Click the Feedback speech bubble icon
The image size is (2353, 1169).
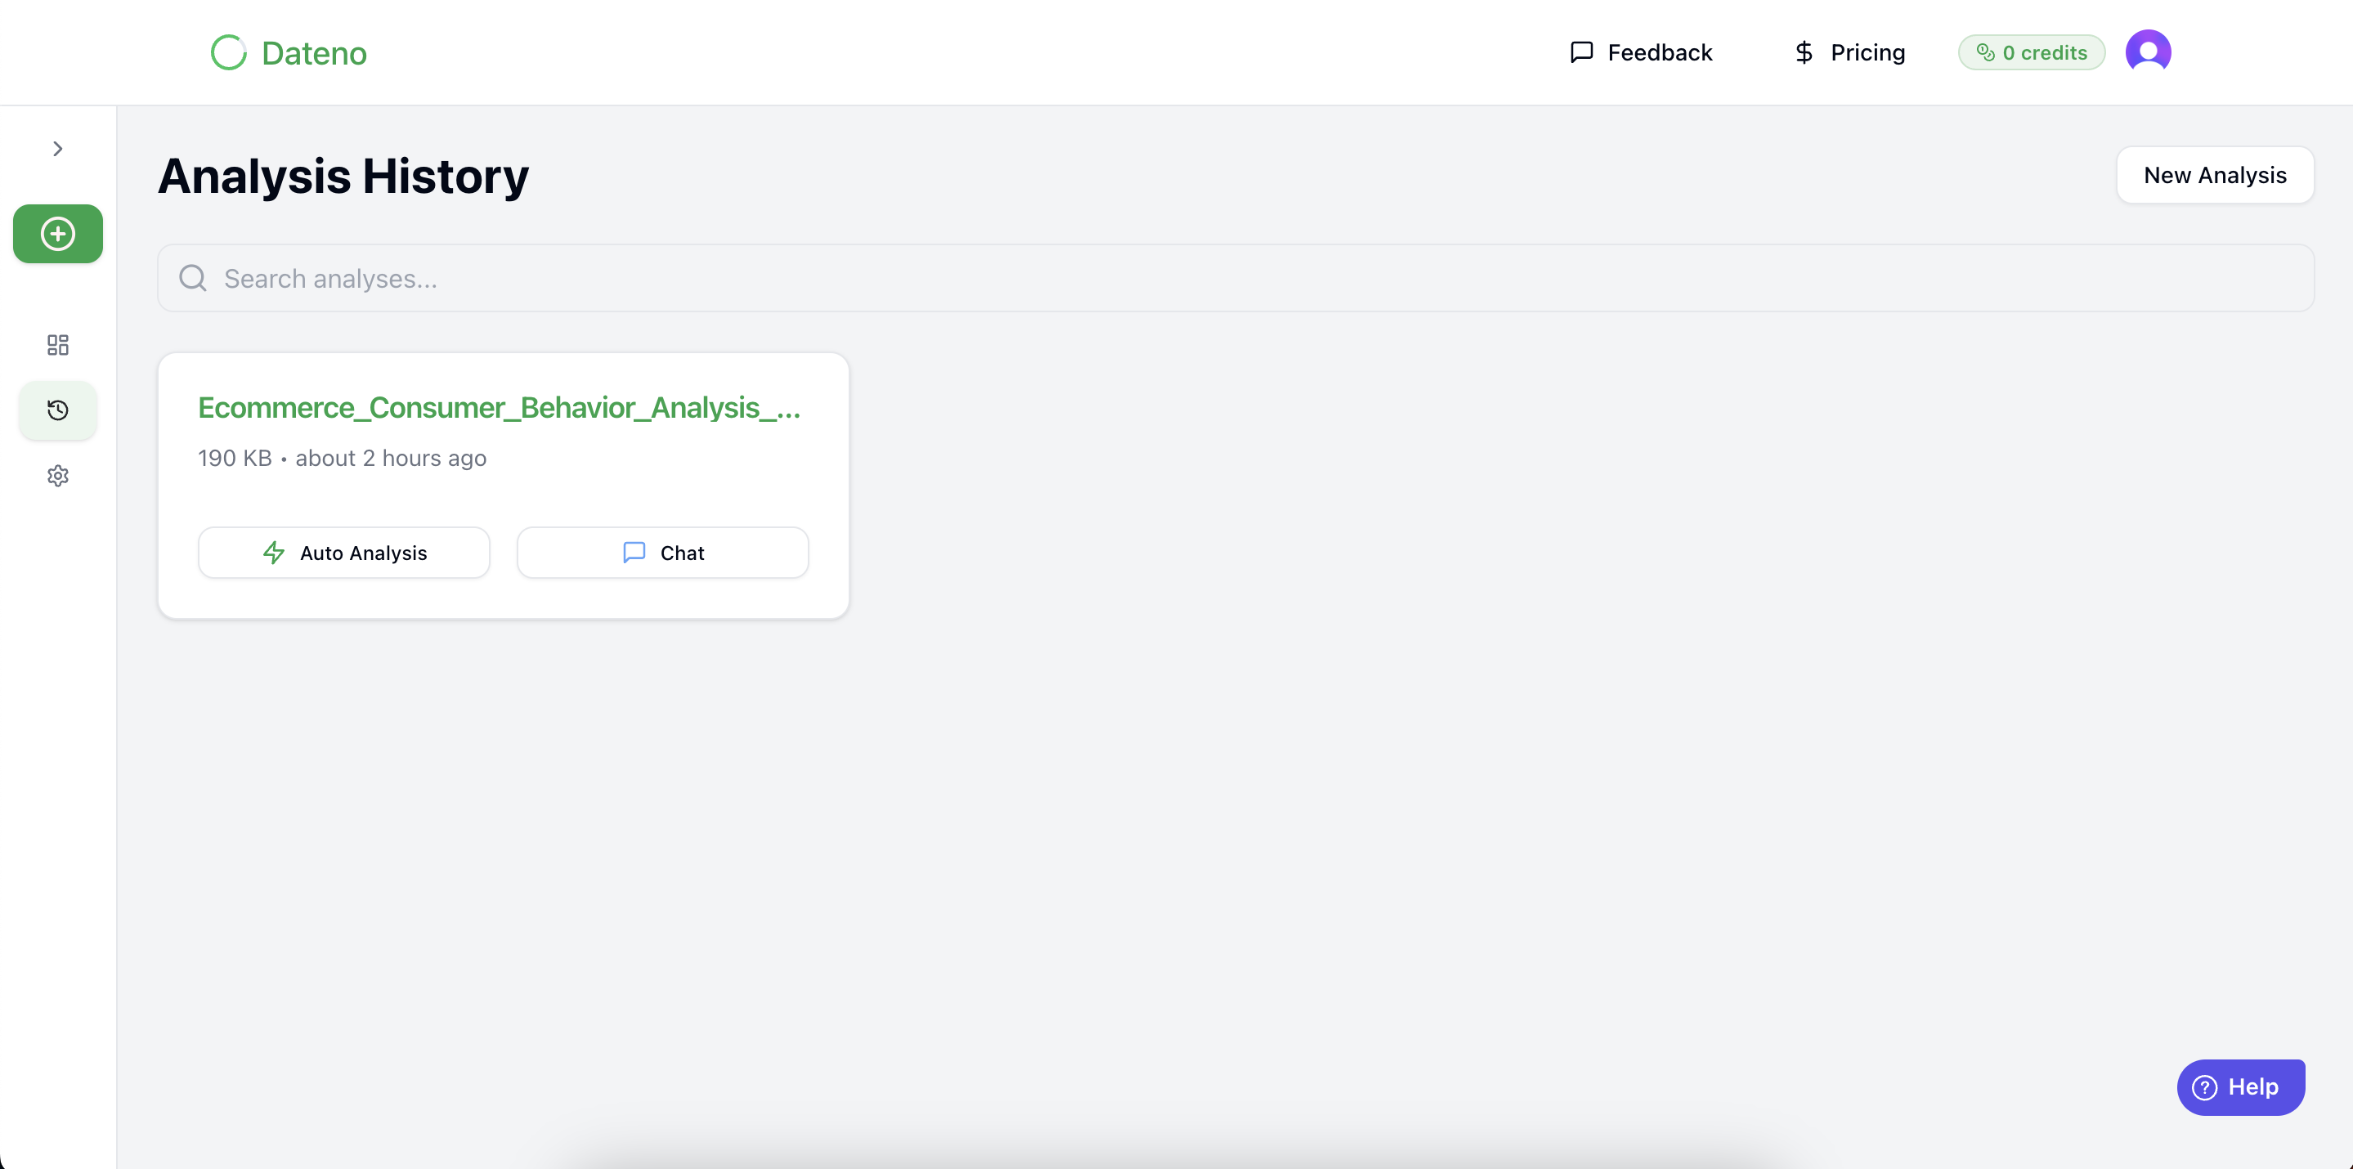(x=1581, y=52)
